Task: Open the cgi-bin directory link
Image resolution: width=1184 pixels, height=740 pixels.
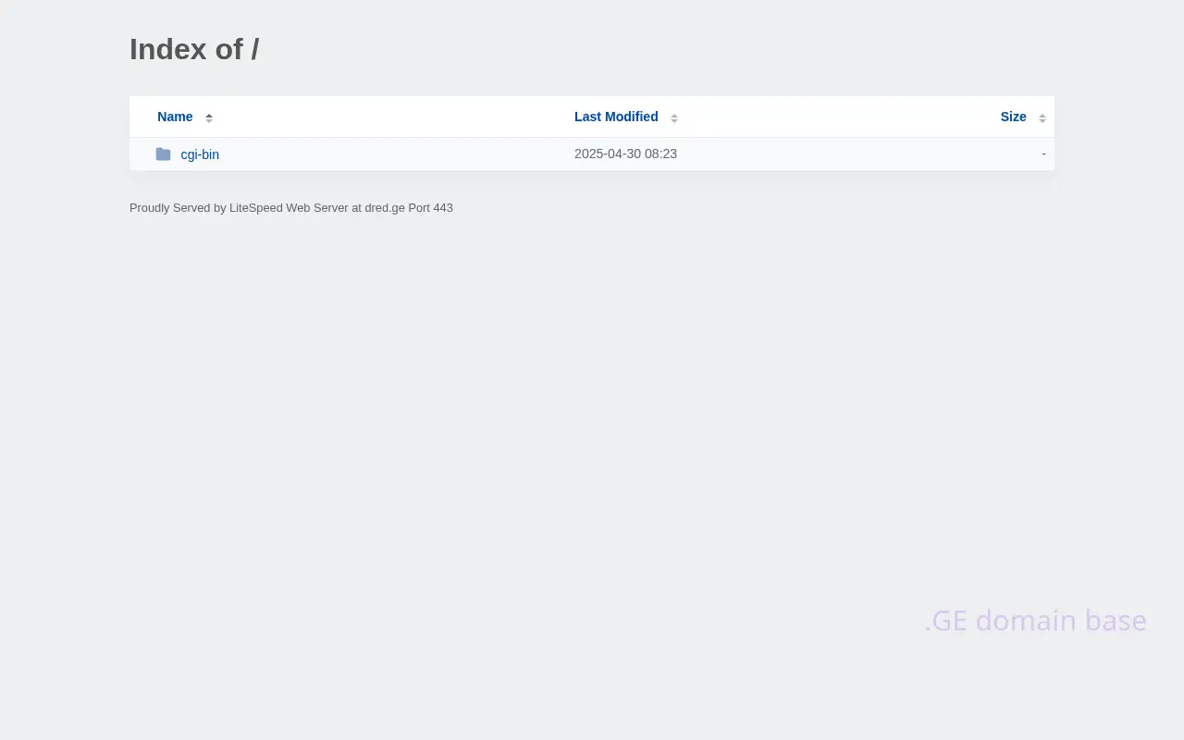Action: click(x=200, y=154)
